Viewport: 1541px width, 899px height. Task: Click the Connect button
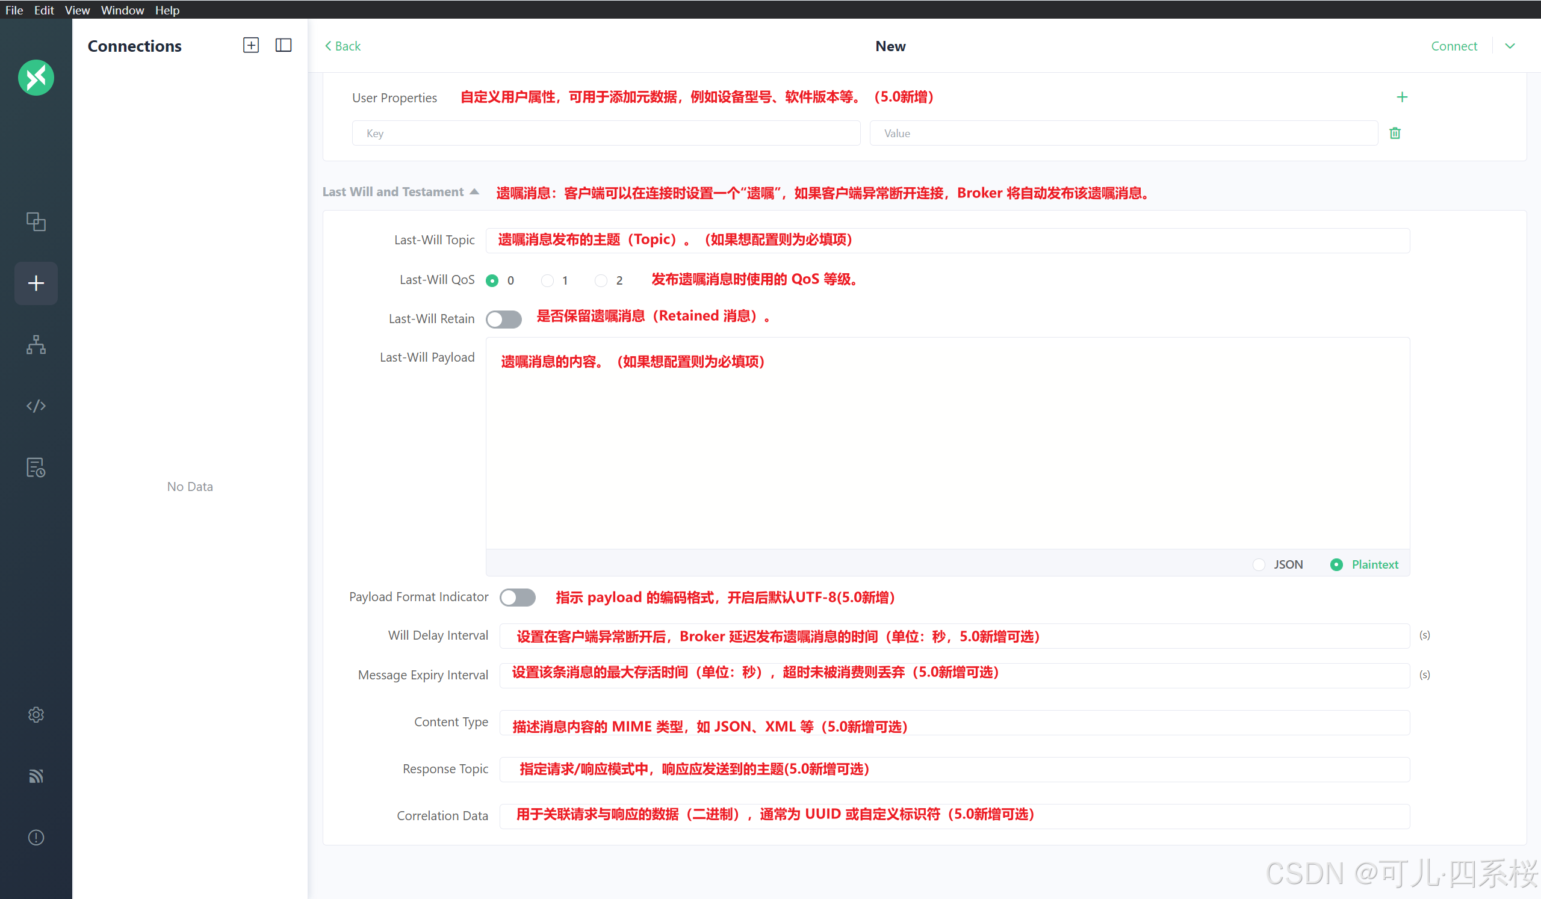tap(1454, 46)
